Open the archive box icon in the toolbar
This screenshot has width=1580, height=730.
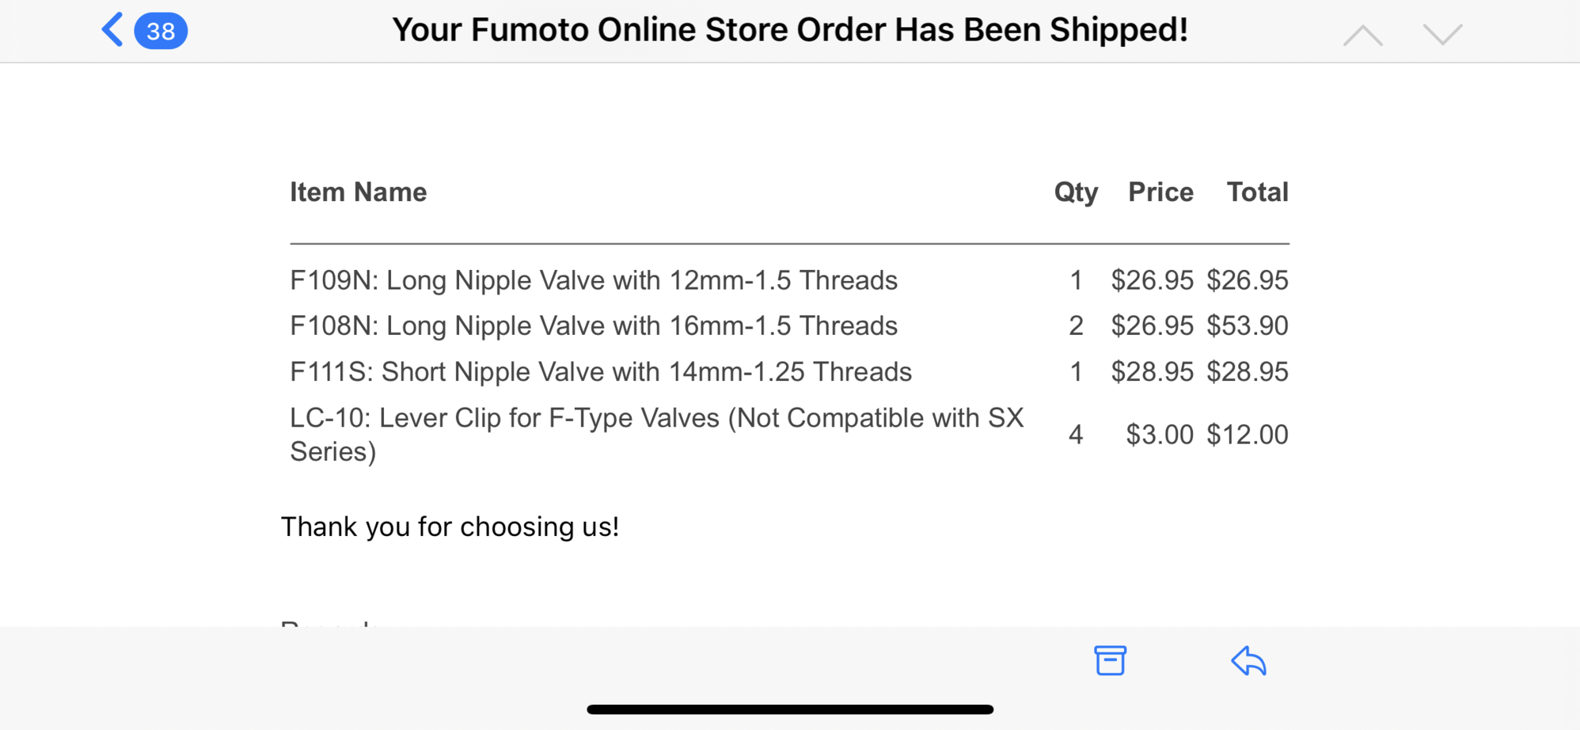(x=1110, y=660)
